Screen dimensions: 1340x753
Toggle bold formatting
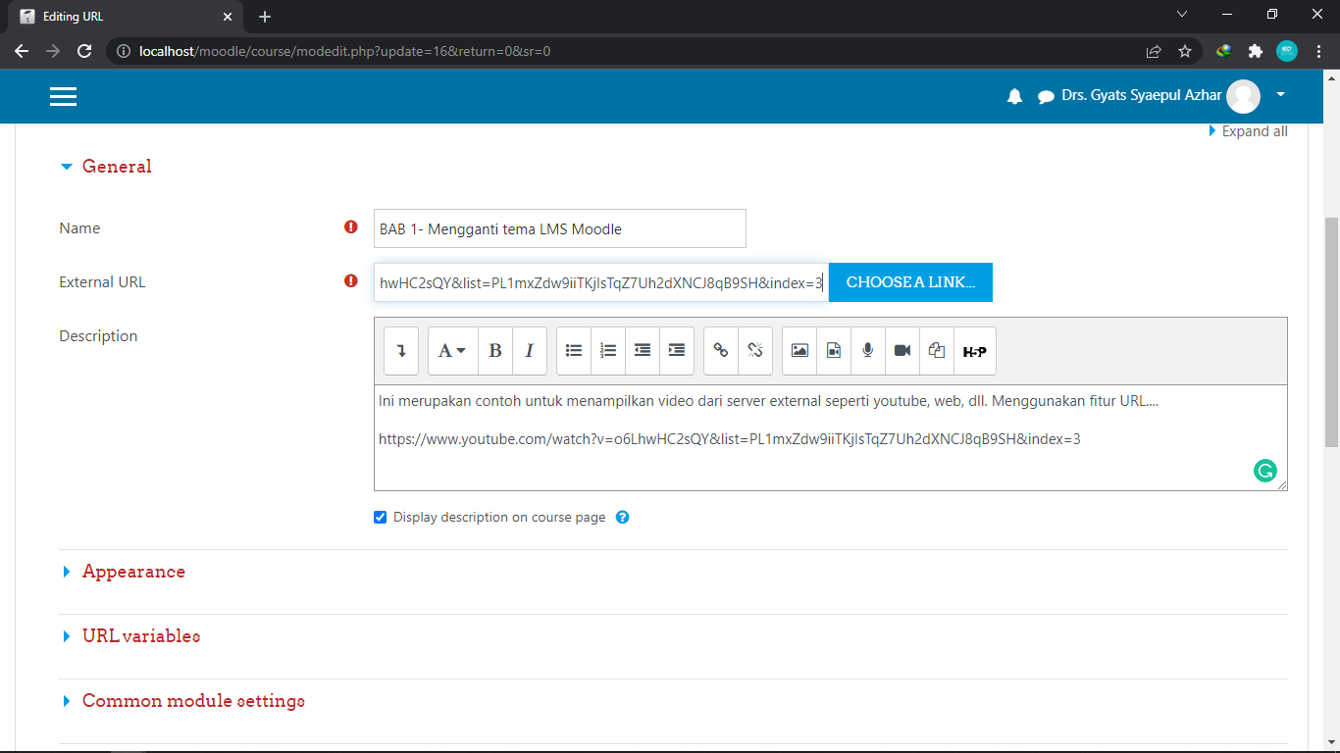[495, 351]
